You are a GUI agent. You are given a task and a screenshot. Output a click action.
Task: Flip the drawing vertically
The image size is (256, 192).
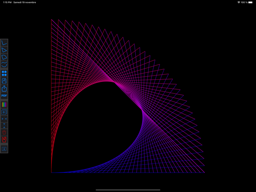coord(4,125)
